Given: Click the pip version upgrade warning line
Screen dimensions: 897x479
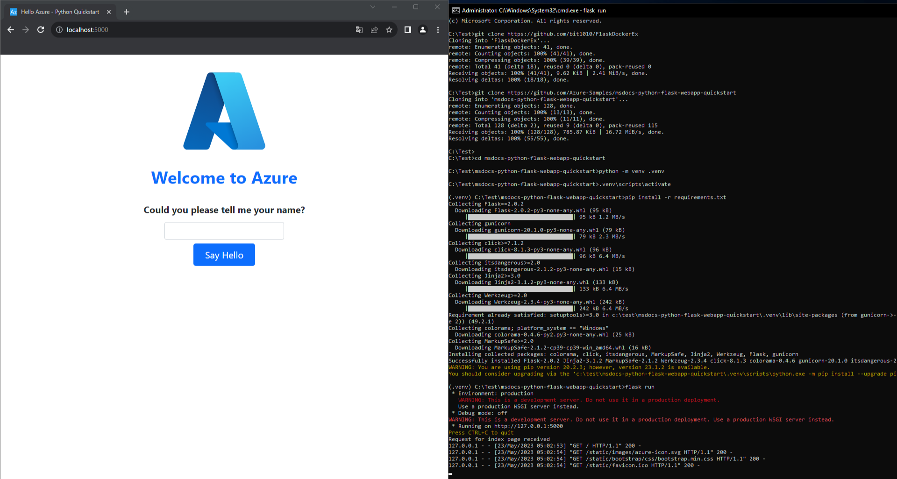Looking at the screenshot, I should point(579,367).
